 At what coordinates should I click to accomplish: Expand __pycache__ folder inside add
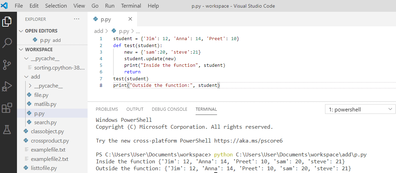click(30, 86)
